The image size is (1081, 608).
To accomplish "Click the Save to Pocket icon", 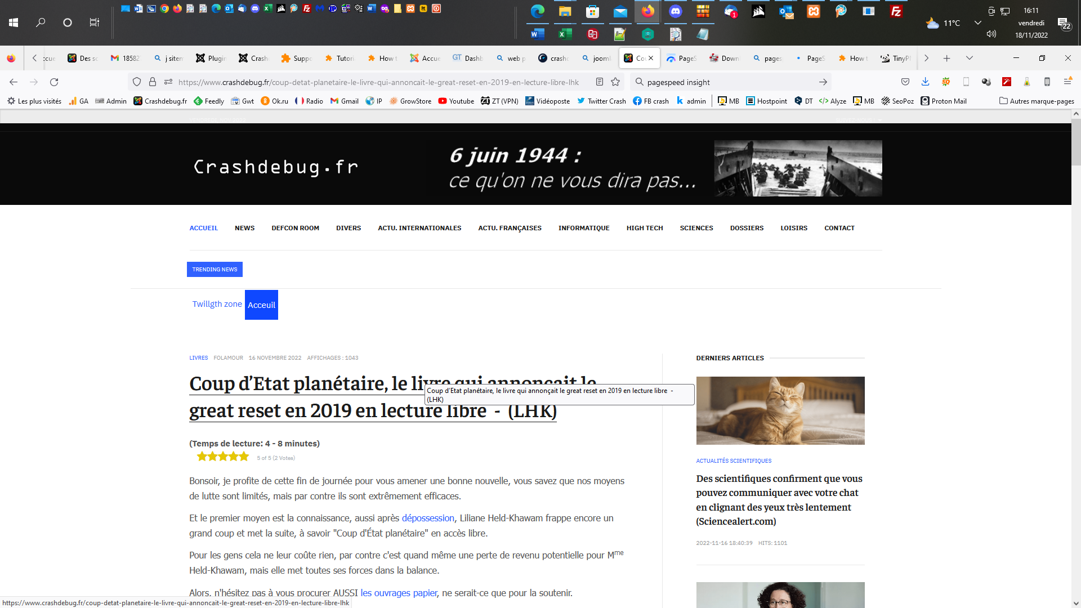I will pyautogui.click(x=905, y=82).
